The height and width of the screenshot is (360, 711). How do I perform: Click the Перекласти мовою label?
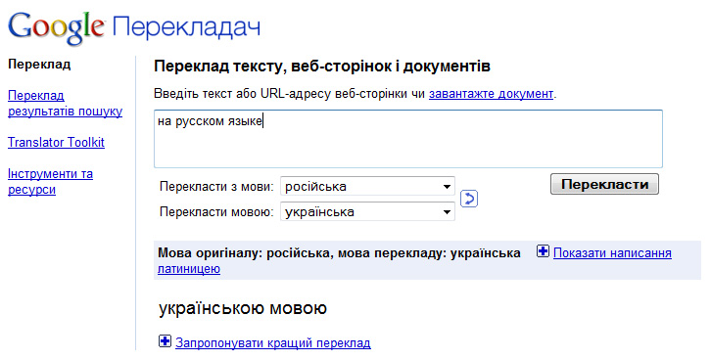[216, 212]
